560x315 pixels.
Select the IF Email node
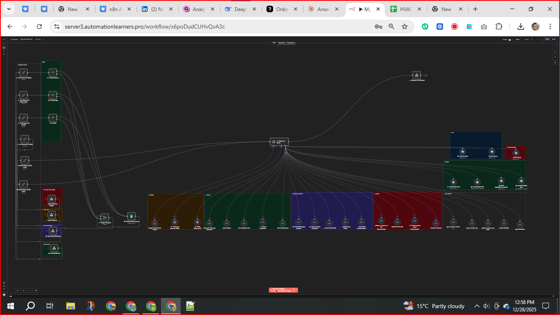53,118
